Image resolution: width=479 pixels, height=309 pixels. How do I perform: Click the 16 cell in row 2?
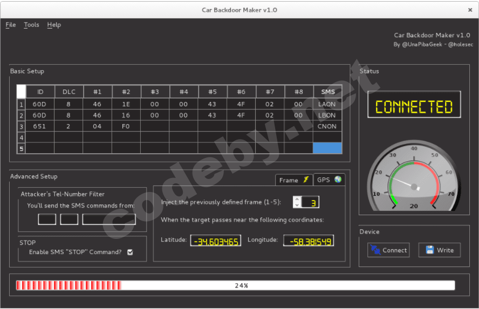[126, 115]
